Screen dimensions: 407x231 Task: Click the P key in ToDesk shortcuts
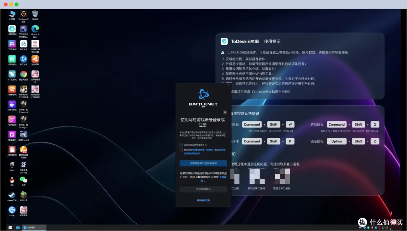290,141
